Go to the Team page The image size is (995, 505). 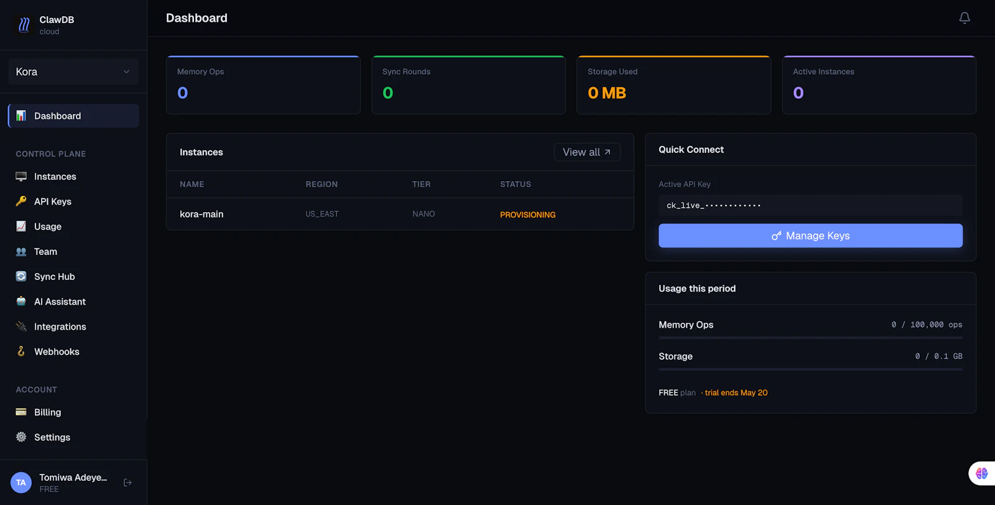(x=73, y=251)
